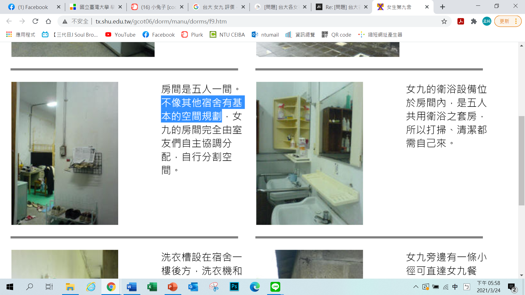Open the Plurk bookmark
This screenshot has height=295, width=525.
coord(192,35)
